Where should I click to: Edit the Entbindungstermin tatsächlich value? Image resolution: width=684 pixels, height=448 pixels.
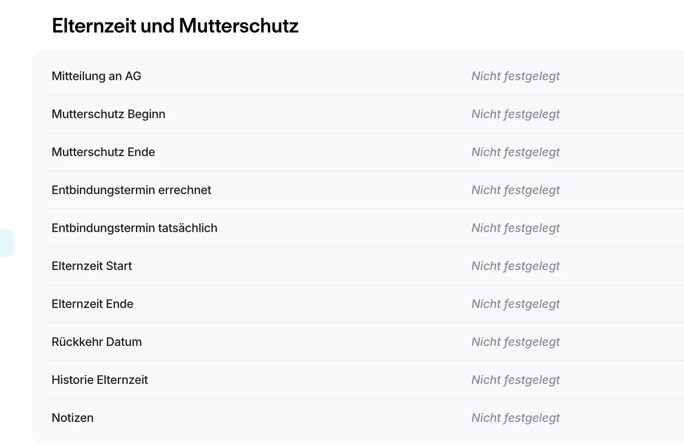pyautogui.click(x=515, y=228)
